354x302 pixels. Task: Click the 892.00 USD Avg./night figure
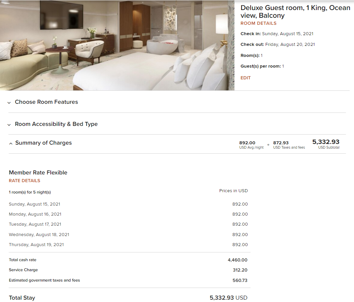(x=251, y=145)
